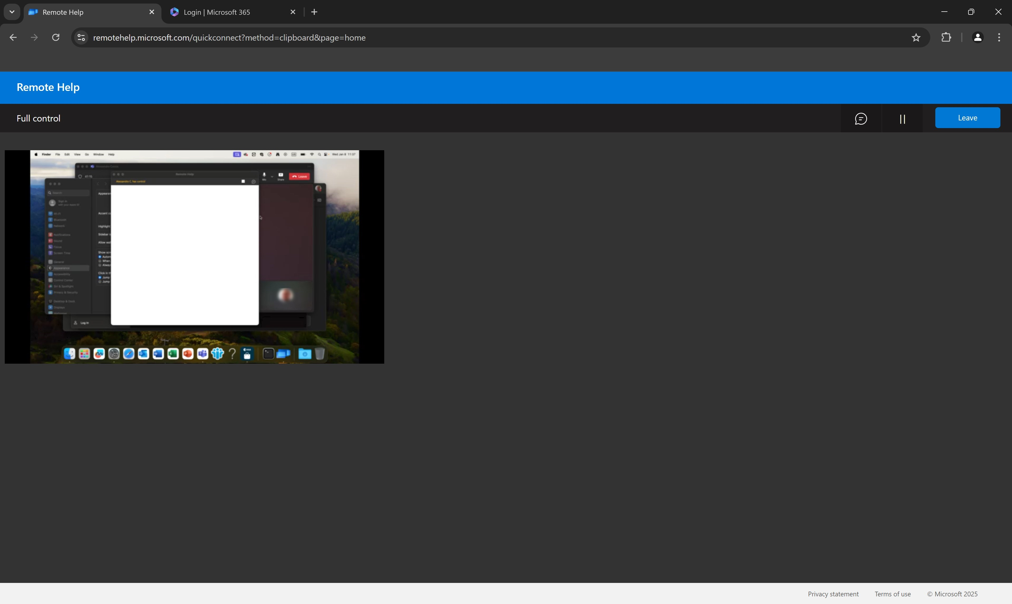The height and width of the screenshot is (604, 1012).
Task: Open Safari from the remote Mac dock
Action: click(129, 354)
